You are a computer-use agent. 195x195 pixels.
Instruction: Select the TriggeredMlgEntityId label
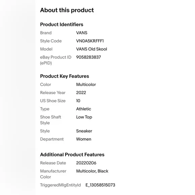61,185
